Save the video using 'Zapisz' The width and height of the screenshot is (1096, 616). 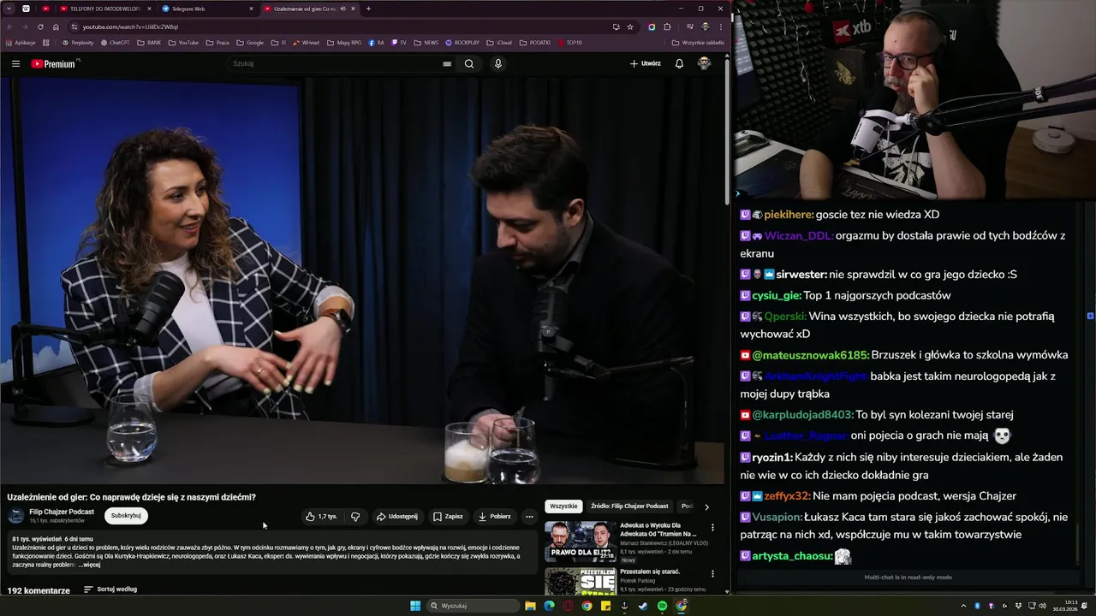448,516
